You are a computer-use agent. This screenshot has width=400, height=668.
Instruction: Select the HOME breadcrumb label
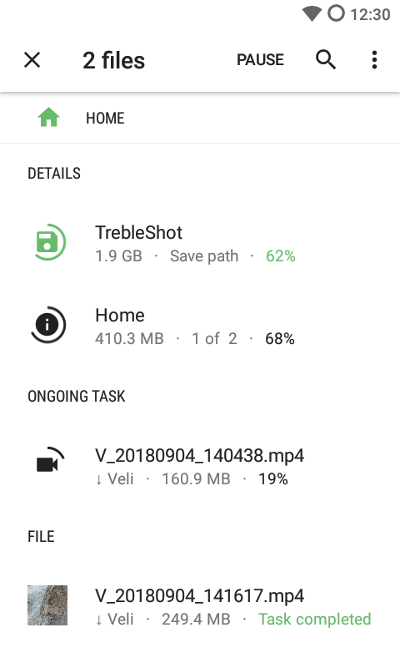click(x=105, y=118)
